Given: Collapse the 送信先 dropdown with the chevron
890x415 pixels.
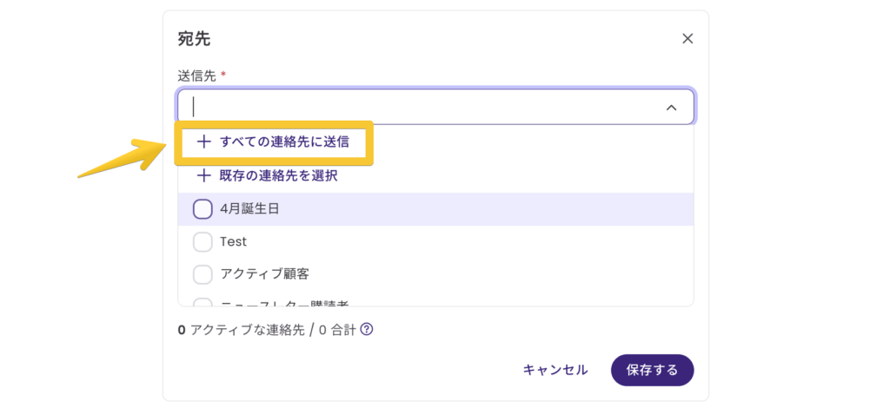Looking at the screenshot, I should 671,107.
